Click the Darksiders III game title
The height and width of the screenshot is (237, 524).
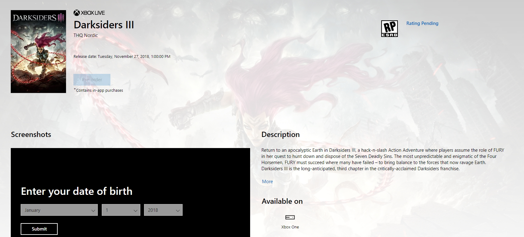point(104,25)
